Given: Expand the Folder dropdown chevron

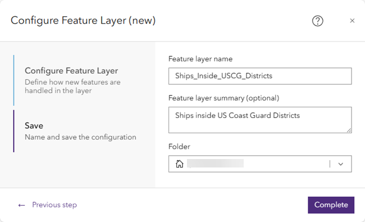Looking at the screenshot, I should point(340,164).
